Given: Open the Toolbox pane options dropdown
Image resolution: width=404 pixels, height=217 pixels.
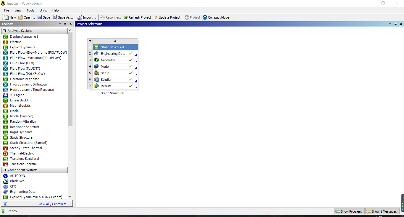Looking at the screenshot, I should click(x=60, y=24).
